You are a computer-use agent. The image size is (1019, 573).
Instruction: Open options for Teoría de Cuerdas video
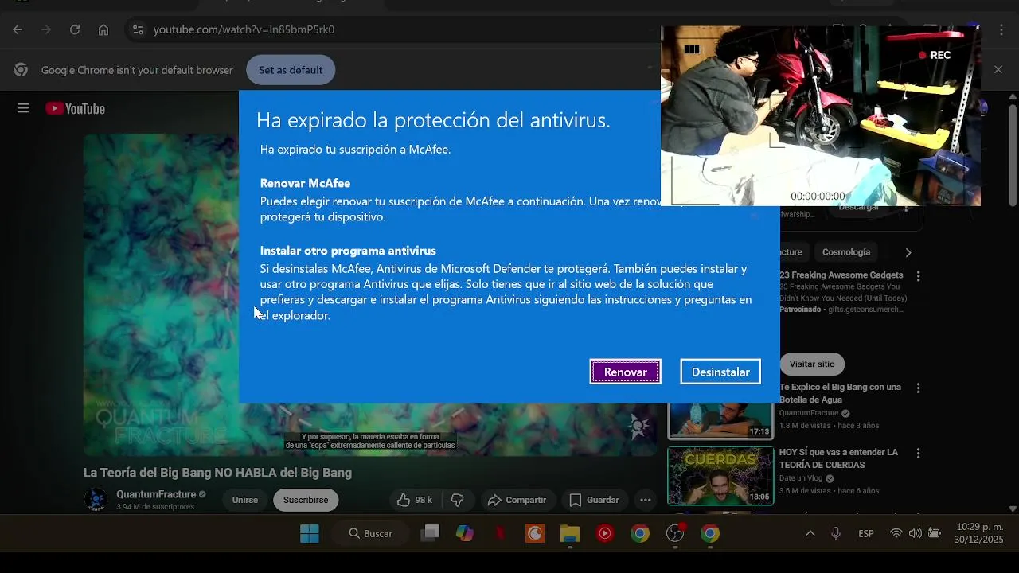(x=919, y=454)
